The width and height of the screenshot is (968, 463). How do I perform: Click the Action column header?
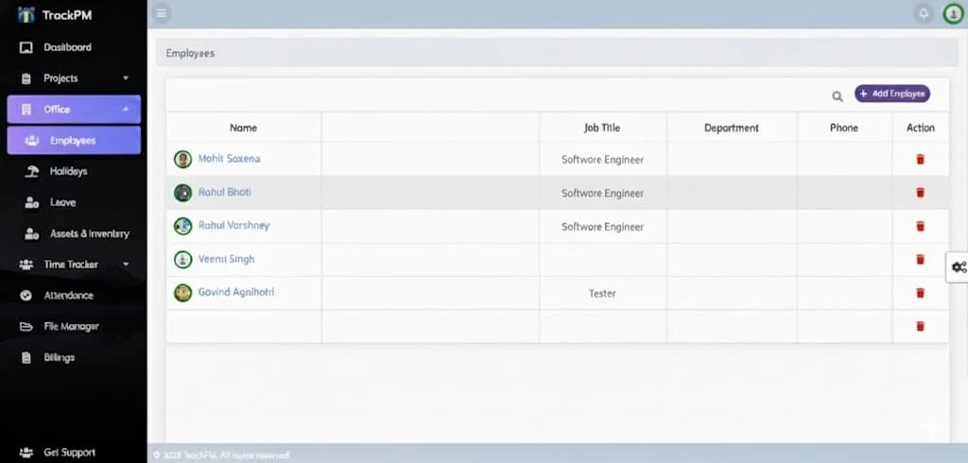pyautogui.click(x=921, y=128)
